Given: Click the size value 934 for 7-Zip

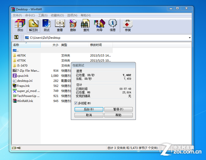Looking at the screenshot, I should click(x=56, y=71).
